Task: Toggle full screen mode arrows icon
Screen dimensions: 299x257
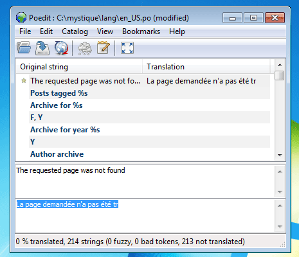Action: click(127, 48)
